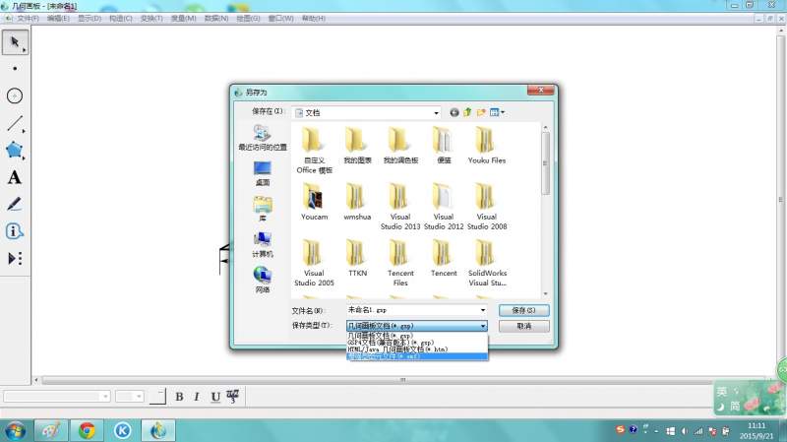Screen dimensions: 787x442
Task: Open the 变换(T) menu
Action: 151,18
